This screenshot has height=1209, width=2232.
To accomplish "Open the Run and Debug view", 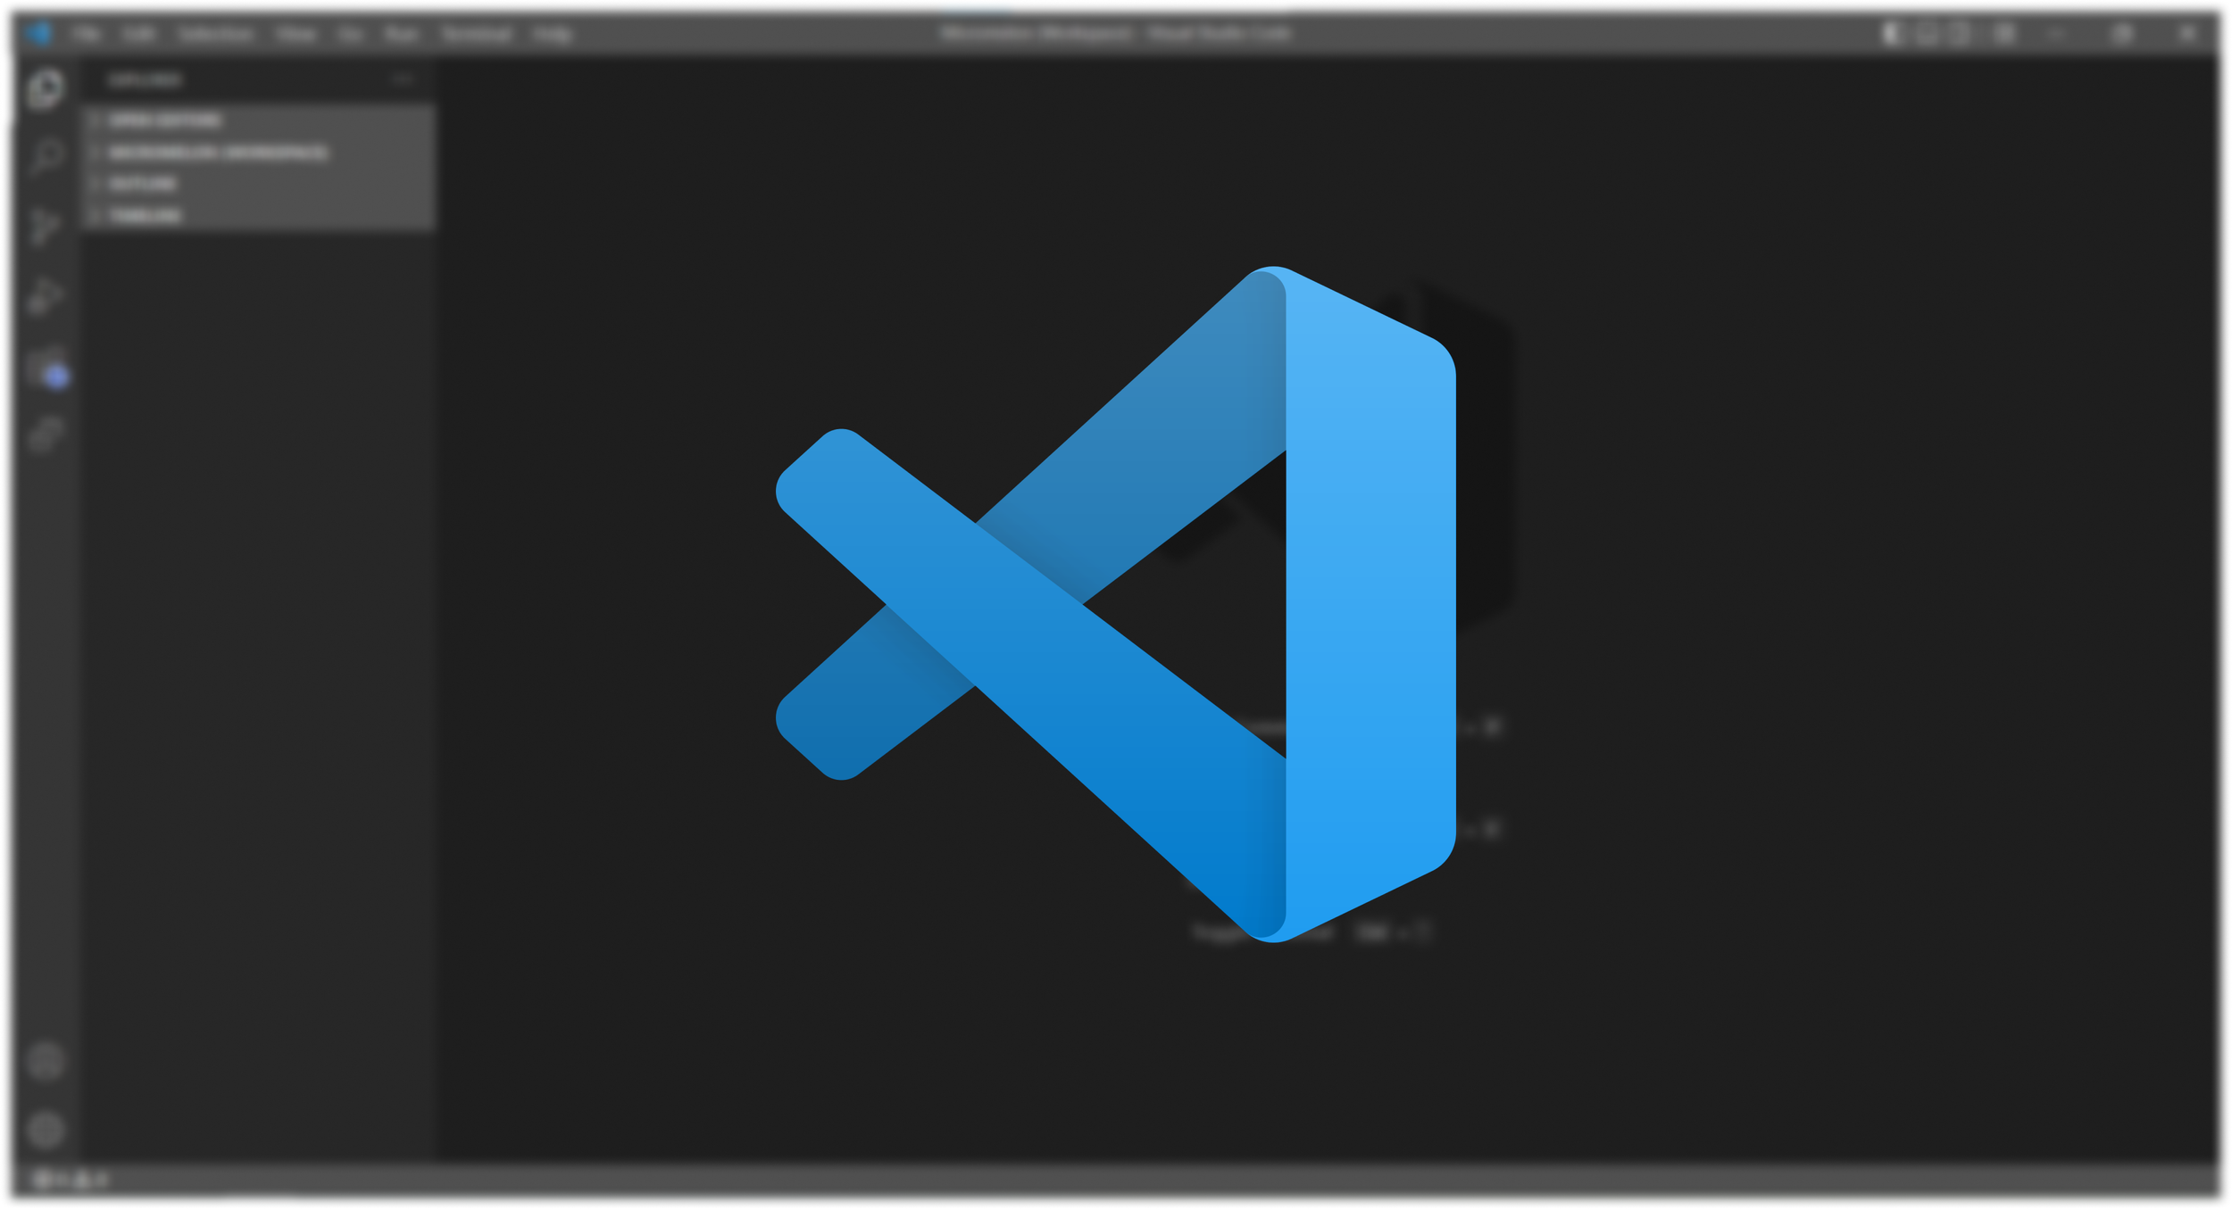I will click(45, 295).
